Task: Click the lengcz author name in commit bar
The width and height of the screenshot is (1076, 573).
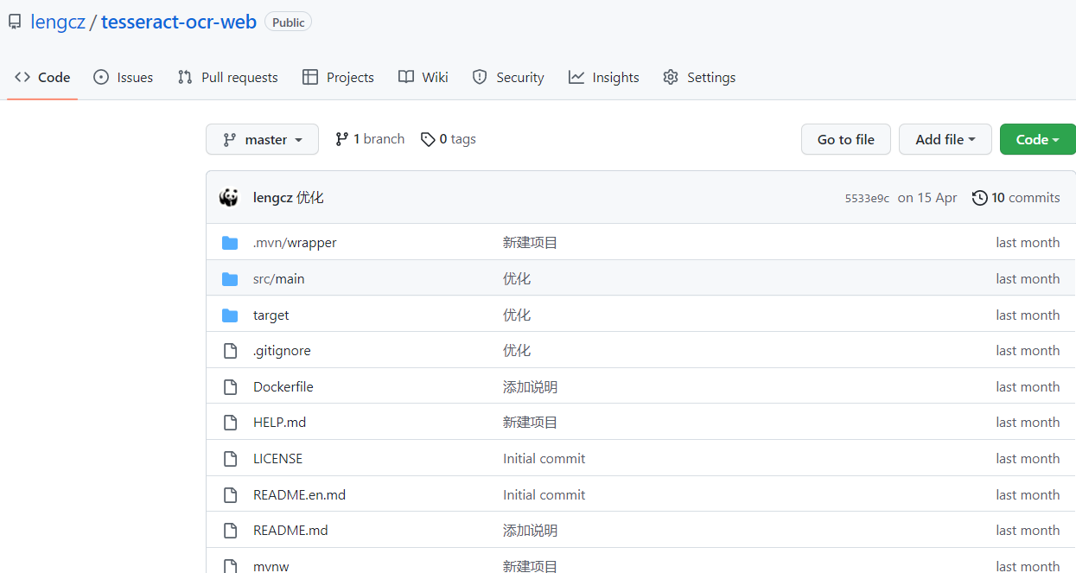Action: coord(272,198)
